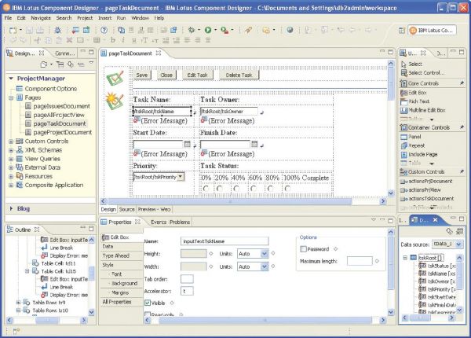Image resolution: width=471 pixels, height=338 pixels.
Task: Expand the Blog section
Action: [11, 208]
